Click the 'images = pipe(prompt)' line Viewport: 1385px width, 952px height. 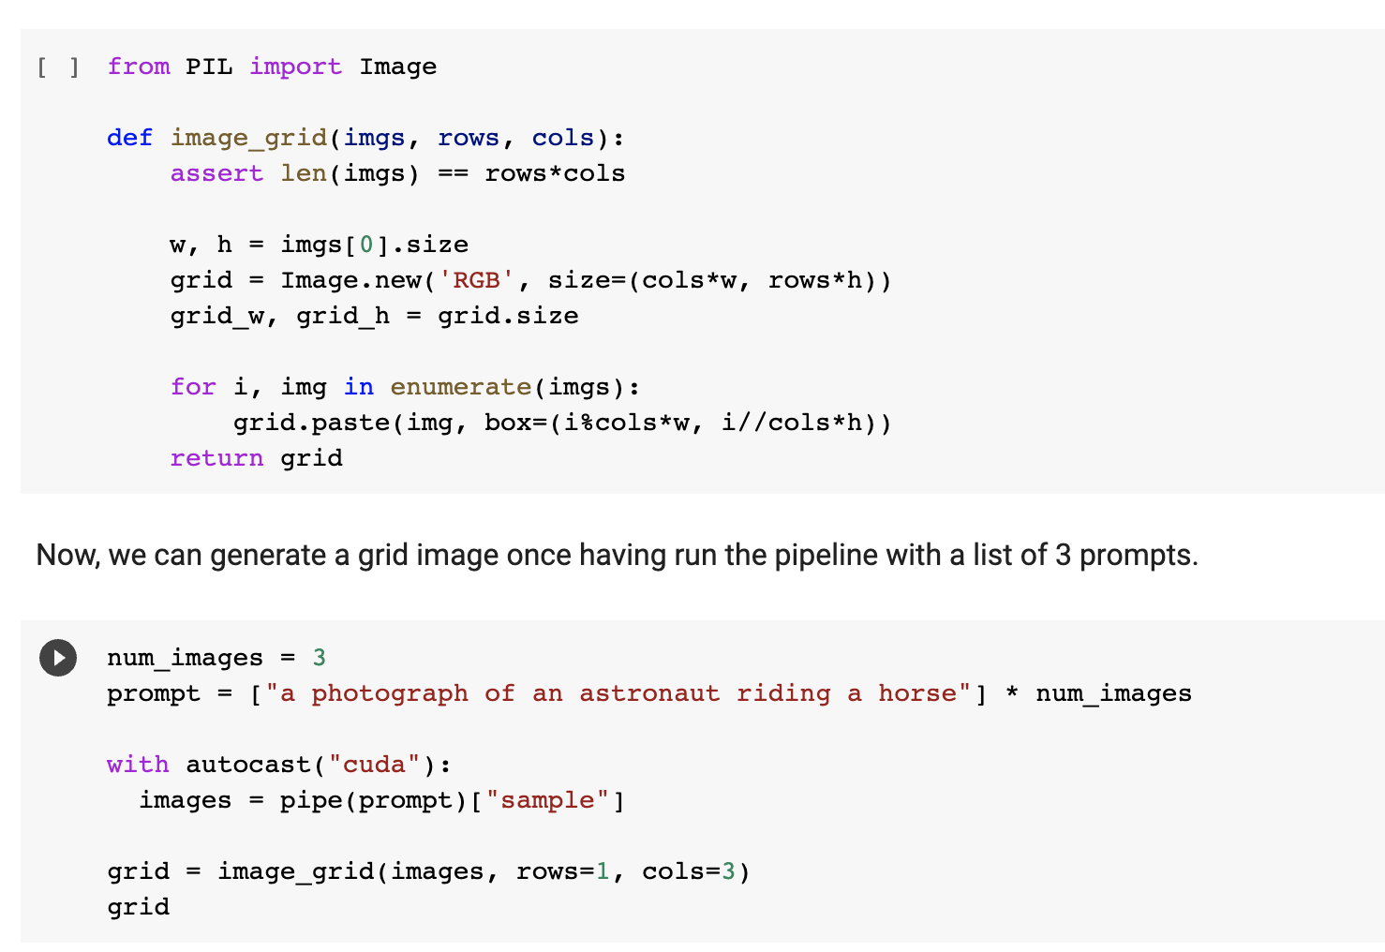pos(382,801)
